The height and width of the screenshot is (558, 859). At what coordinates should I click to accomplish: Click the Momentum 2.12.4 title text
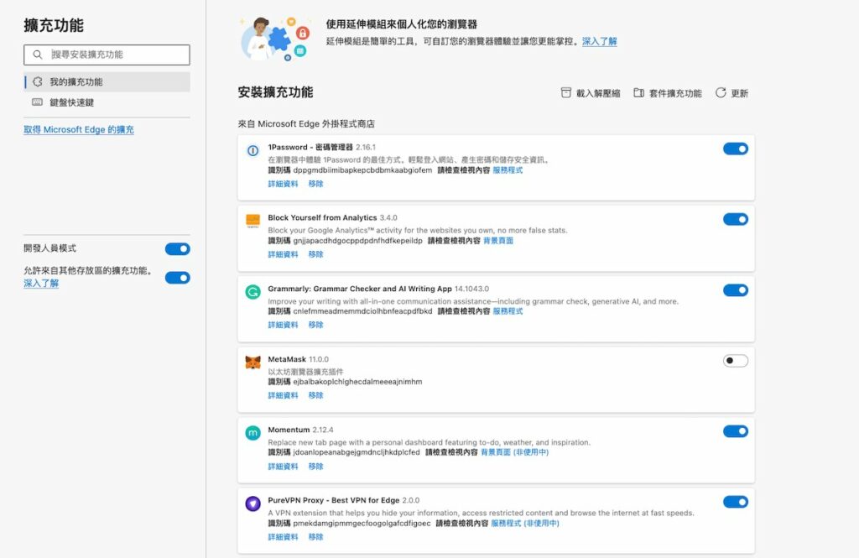pyautogui.click(x=301, y=430)
